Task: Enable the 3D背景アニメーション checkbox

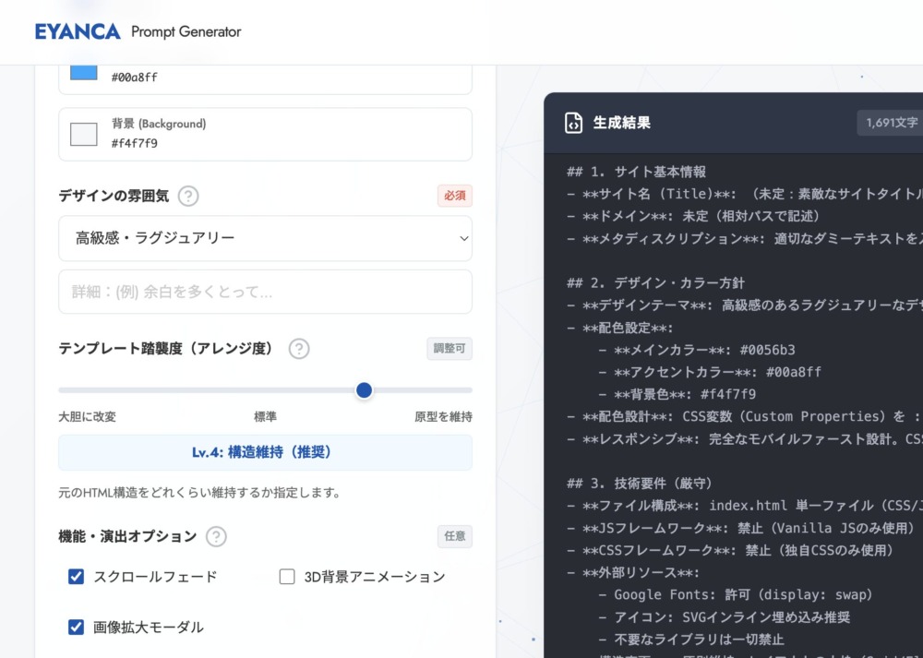Action: click(287, 576)
